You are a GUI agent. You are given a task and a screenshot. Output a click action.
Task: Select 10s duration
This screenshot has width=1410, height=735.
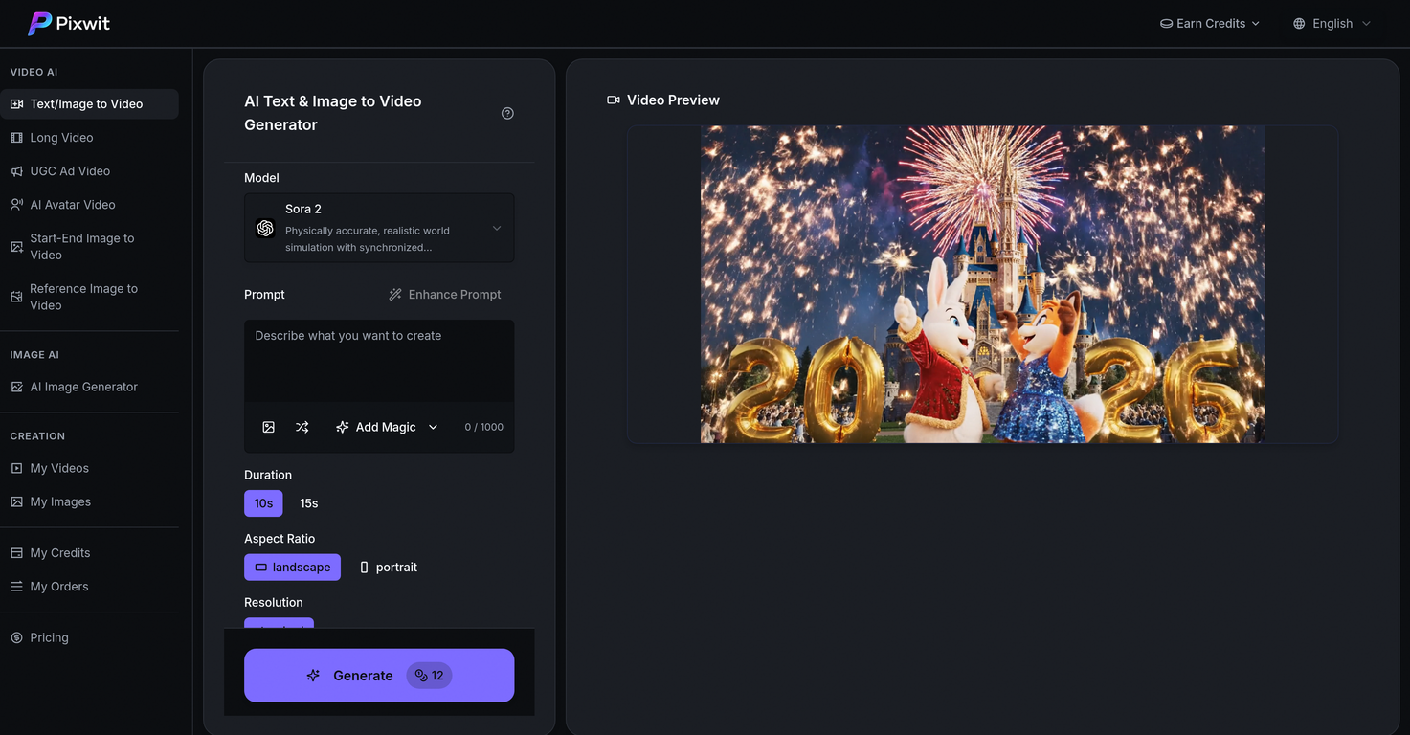(x=263, y=503)
